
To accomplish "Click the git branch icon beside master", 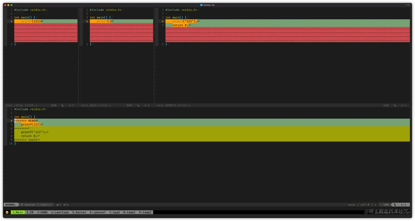I will click(22, 205).
